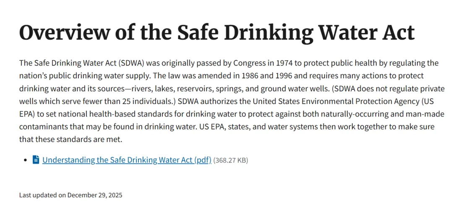Click the word "rivers" in the paragraph
Viewport: 453px width, 207px height.
coord(143,88)
